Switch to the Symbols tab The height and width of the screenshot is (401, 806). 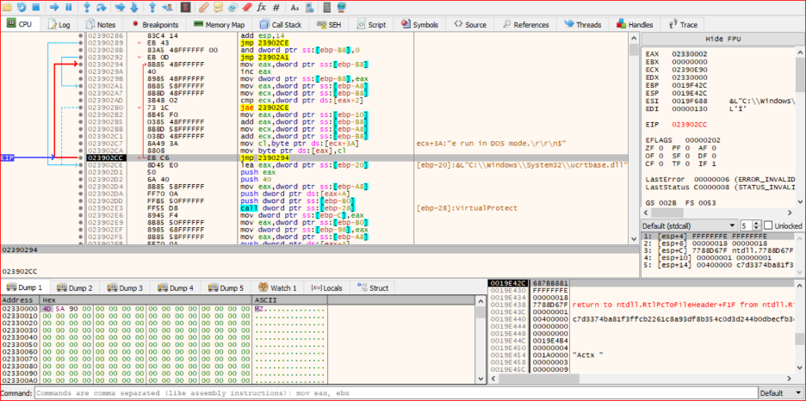coord(420,24)
